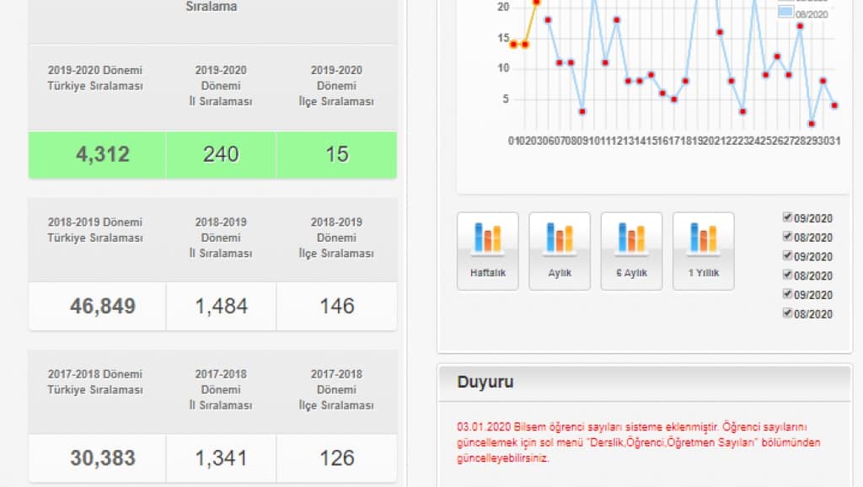
Task: Click the 240 İl ranking value
Action: point(221,154)
